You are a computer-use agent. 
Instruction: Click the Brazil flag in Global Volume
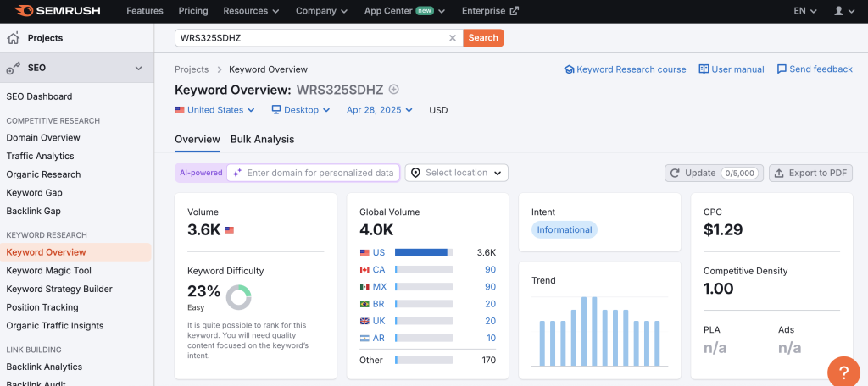tap(364, 304)
